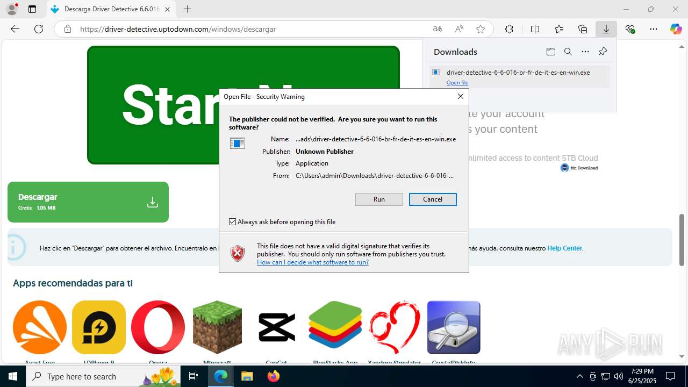View site information lock icon
688x387 pixels.
pyautogui.click(x=68, y=29)
